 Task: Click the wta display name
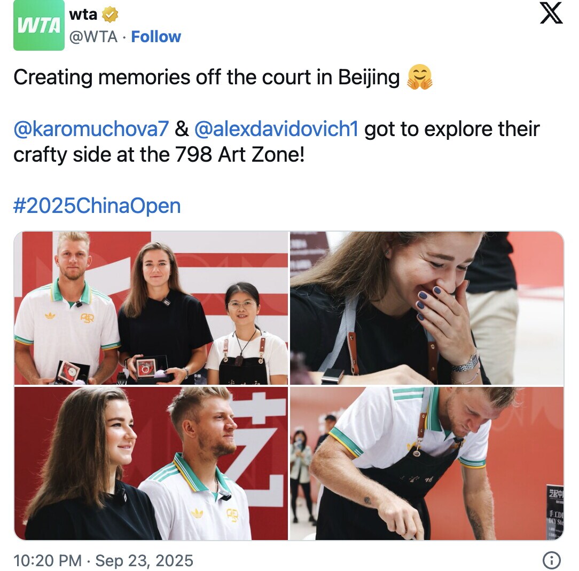pyautogui.click(x=83, y=15)
